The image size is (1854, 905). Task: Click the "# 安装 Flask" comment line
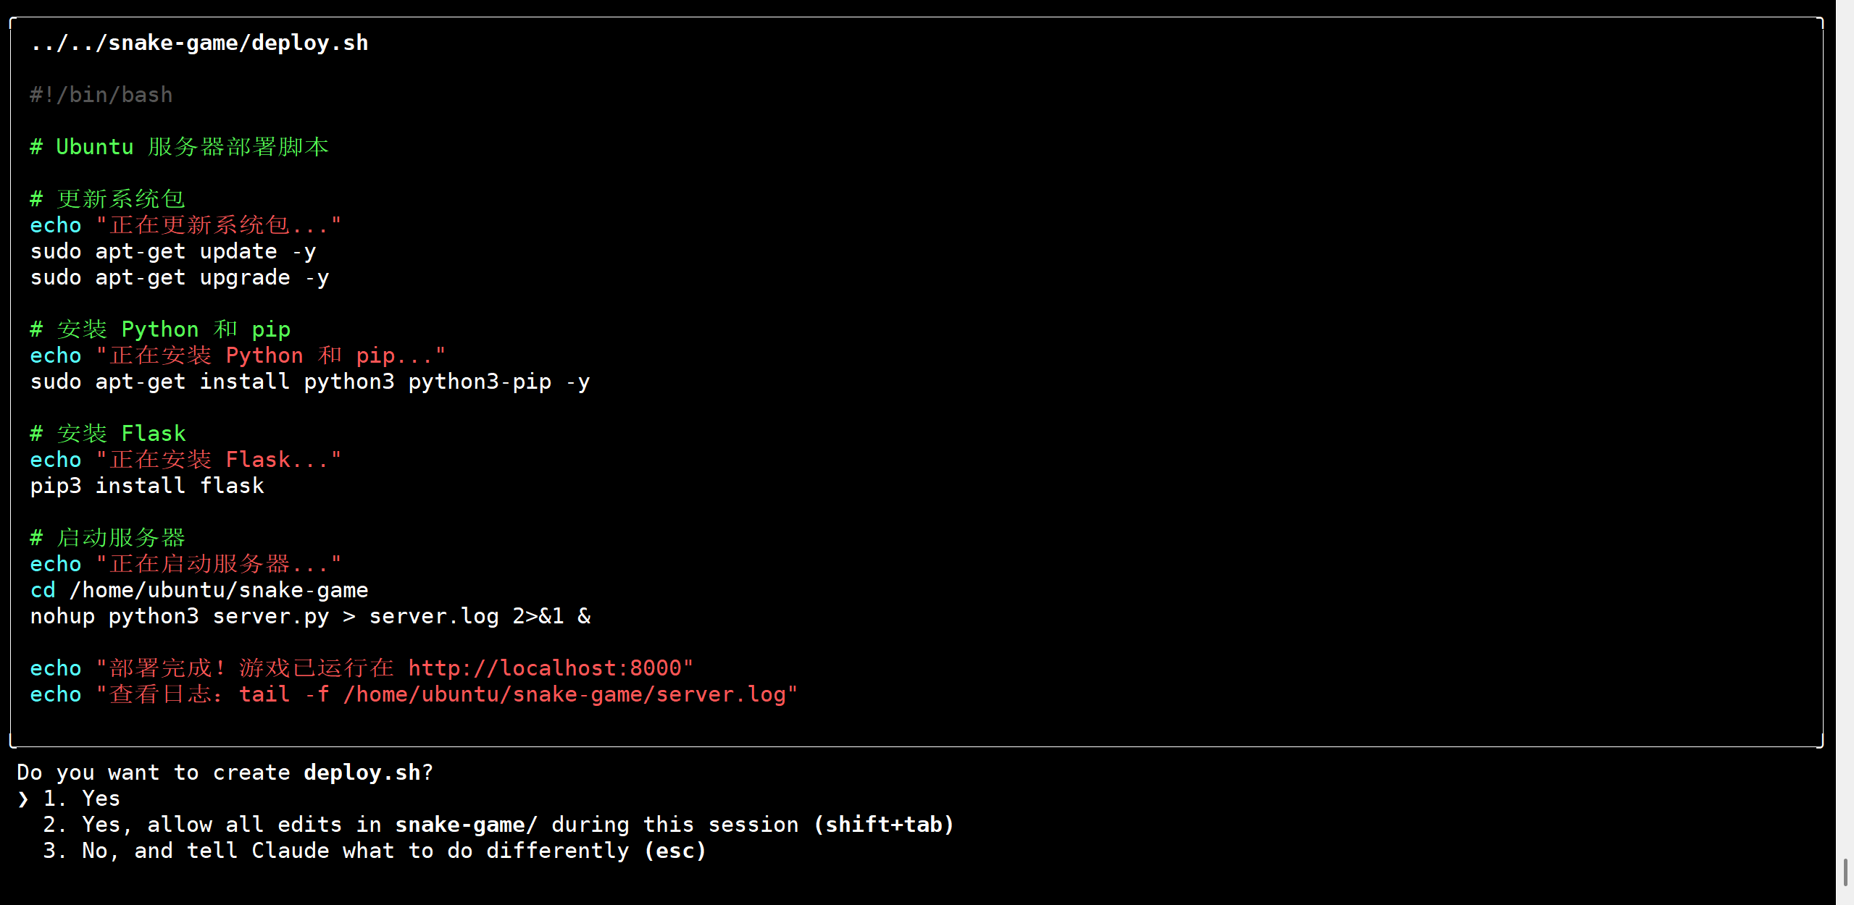(x=108, y=434)
